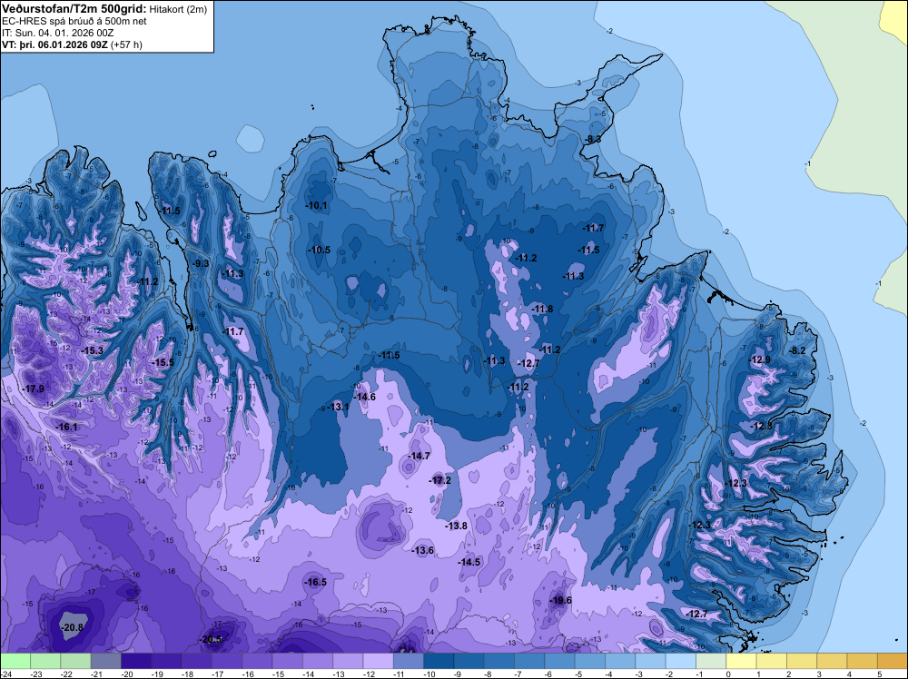Image resolution: width=908 pixels, height=679 pixels.
Task: Select the -13.8 temperature reading
Action: pyautogui.click(x=457, y=526)
